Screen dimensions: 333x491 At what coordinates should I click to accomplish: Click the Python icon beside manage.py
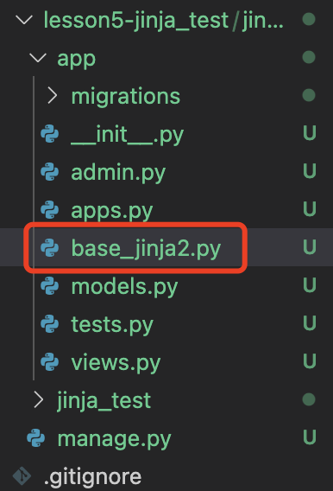(36, 437)
